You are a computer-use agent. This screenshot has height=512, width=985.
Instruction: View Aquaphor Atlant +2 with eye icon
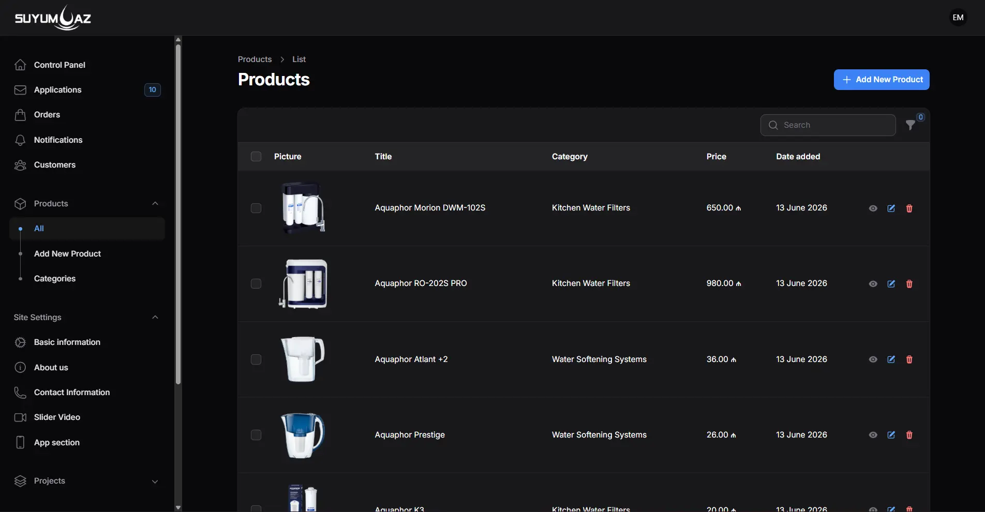click(x=873, y=359)
